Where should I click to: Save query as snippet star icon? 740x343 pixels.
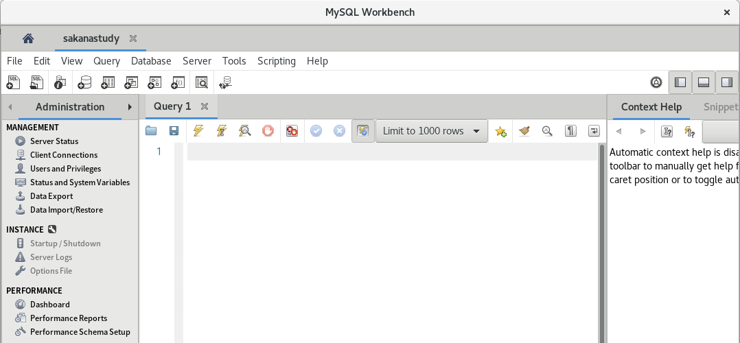(x=500, y=131)
